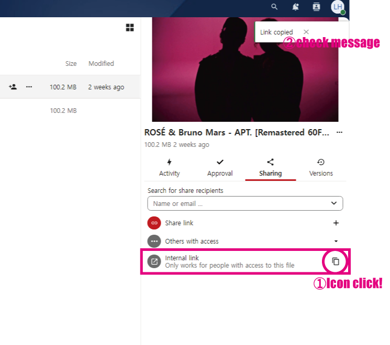Create a new share link with the plus icon
Viewport: 390px width, 345px height.
[x=336, y=223]
